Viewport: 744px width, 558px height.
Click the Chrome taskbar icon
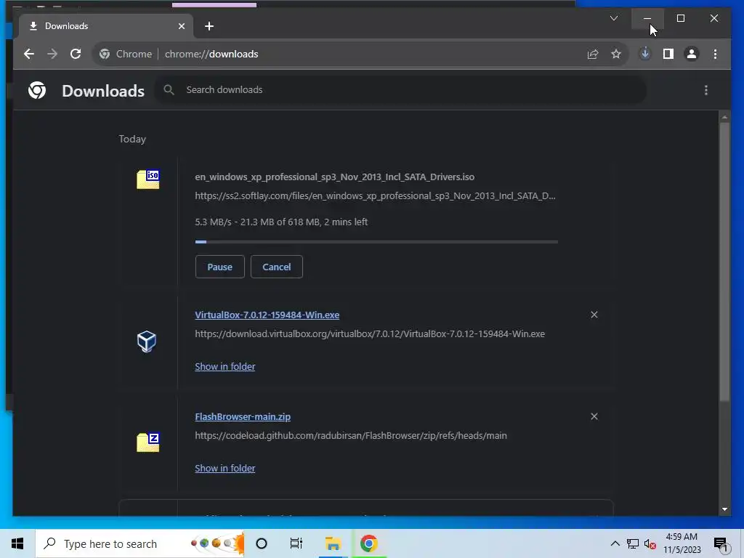tap(368, 543)
